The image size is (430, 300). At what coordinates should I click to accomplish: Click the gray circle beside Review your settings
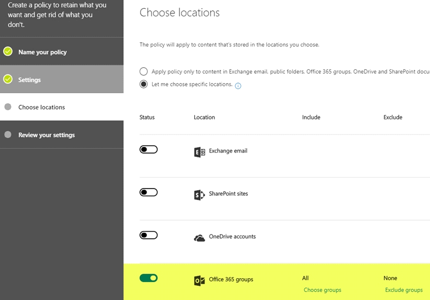(8, 134)
